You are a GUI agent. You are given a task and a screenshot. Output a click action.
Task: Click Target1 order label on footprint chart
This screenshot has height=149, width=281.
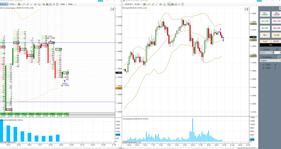coord(65,84)
